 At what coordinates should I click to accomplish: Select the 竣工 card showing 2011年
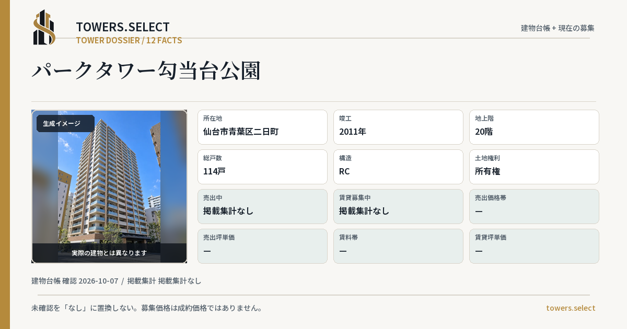[x=398, y=127]
